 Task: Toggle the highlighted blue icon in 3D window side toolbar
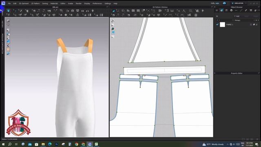[8, 42]
